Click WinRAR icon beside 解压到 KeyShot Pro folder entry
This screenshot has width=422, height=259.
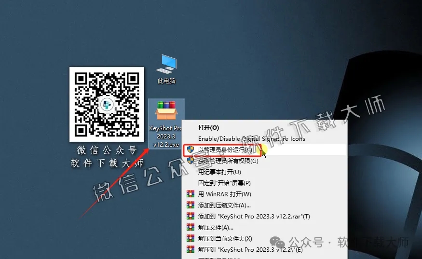(x=191, y=249)
